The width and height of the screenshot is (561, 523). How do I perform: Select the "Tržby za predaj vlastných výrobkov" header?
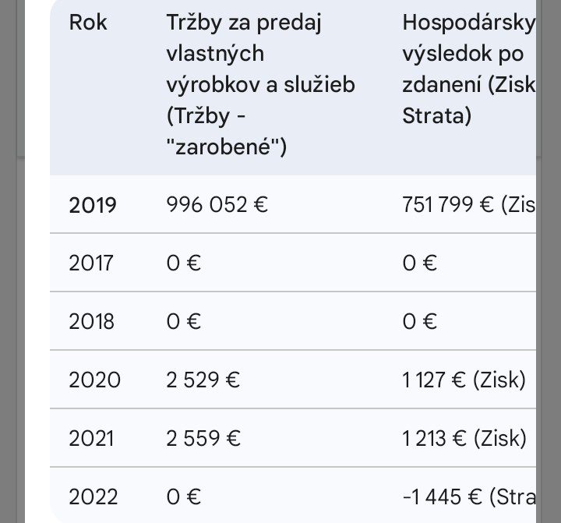click(260, 84)
